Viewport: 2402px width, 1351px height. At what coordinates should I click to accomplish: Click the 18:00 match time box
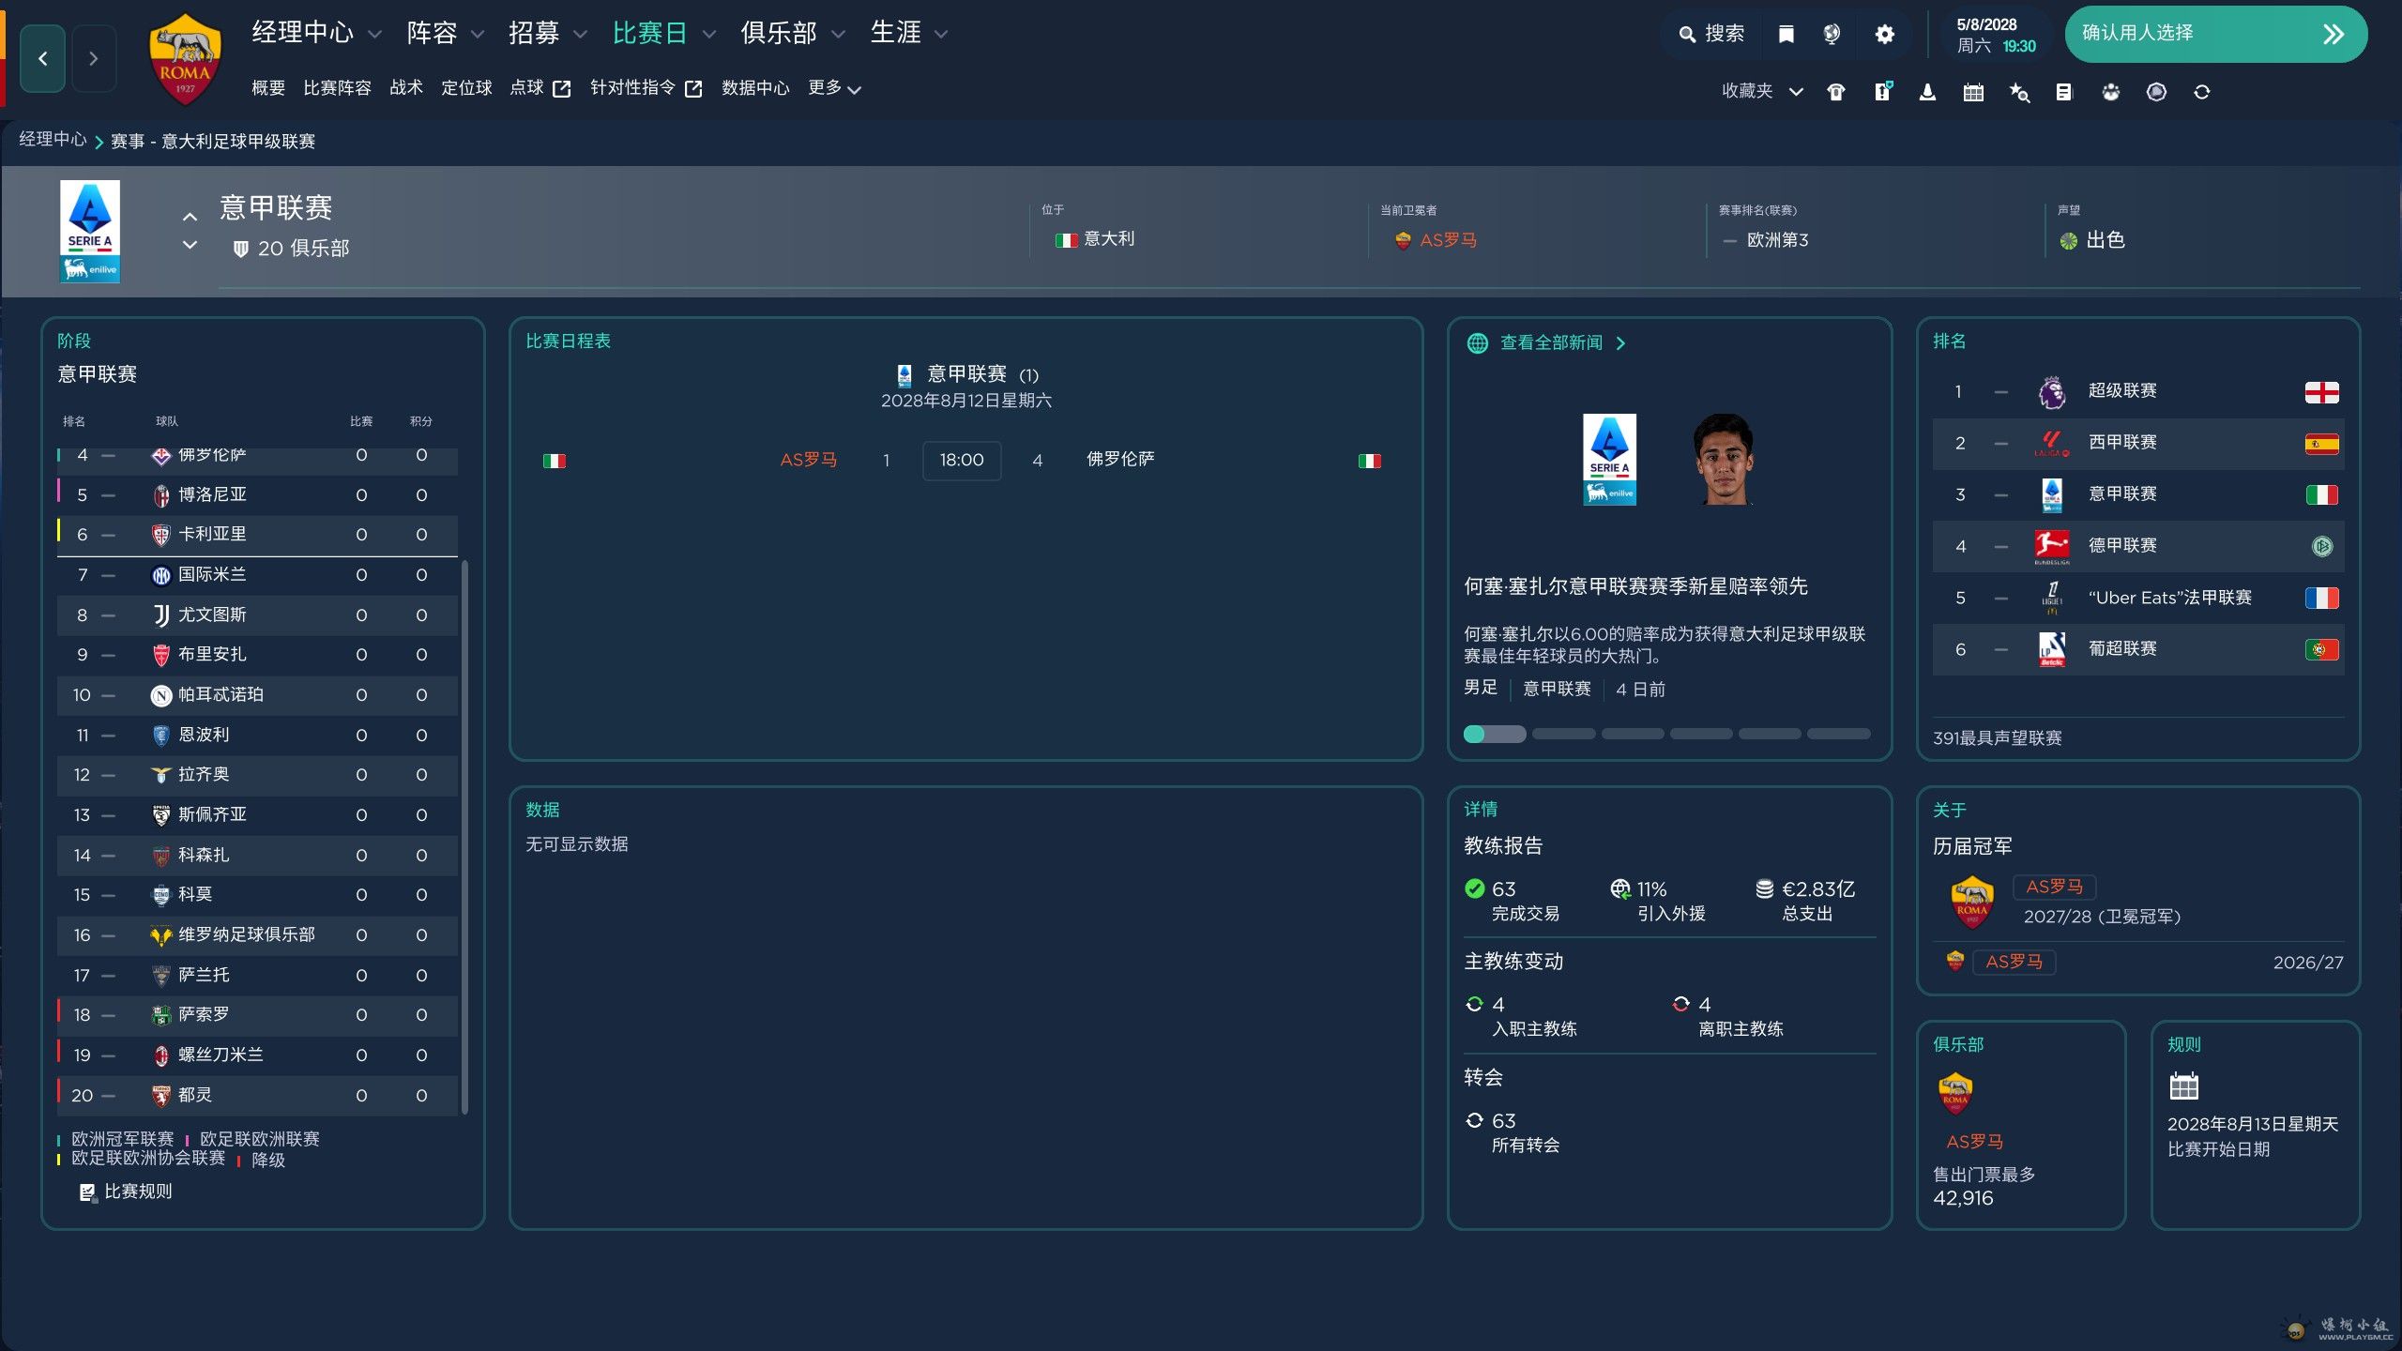pos(962,460)
